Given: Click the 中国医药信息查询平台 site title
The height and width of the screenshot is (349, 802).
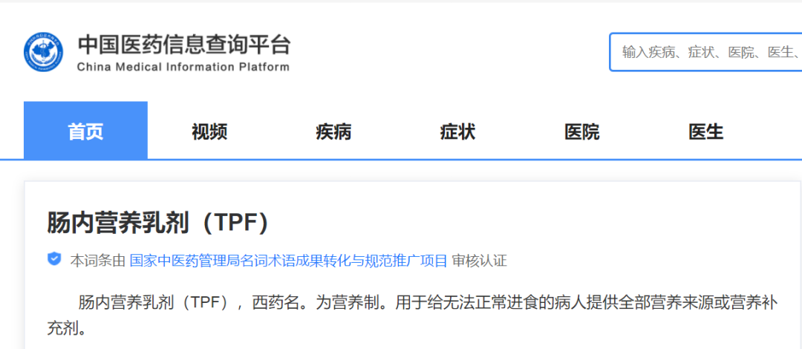Looking at the screenshot, I should point(183,45).
